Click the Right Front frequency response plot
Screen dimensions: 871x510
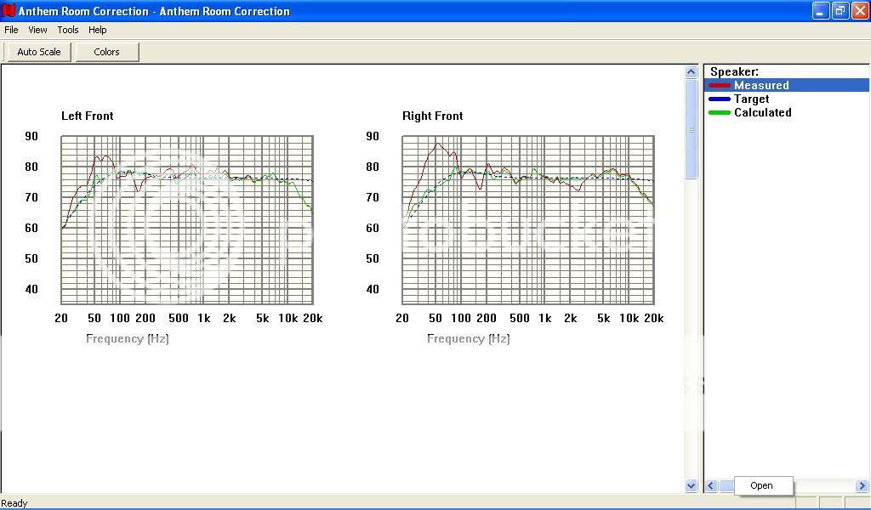coord(528,220)
